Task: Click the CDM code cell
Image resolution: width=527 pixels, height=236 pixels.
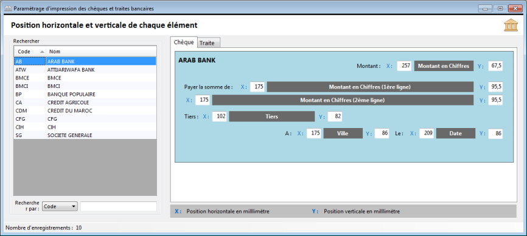Action: click(30, 110)
